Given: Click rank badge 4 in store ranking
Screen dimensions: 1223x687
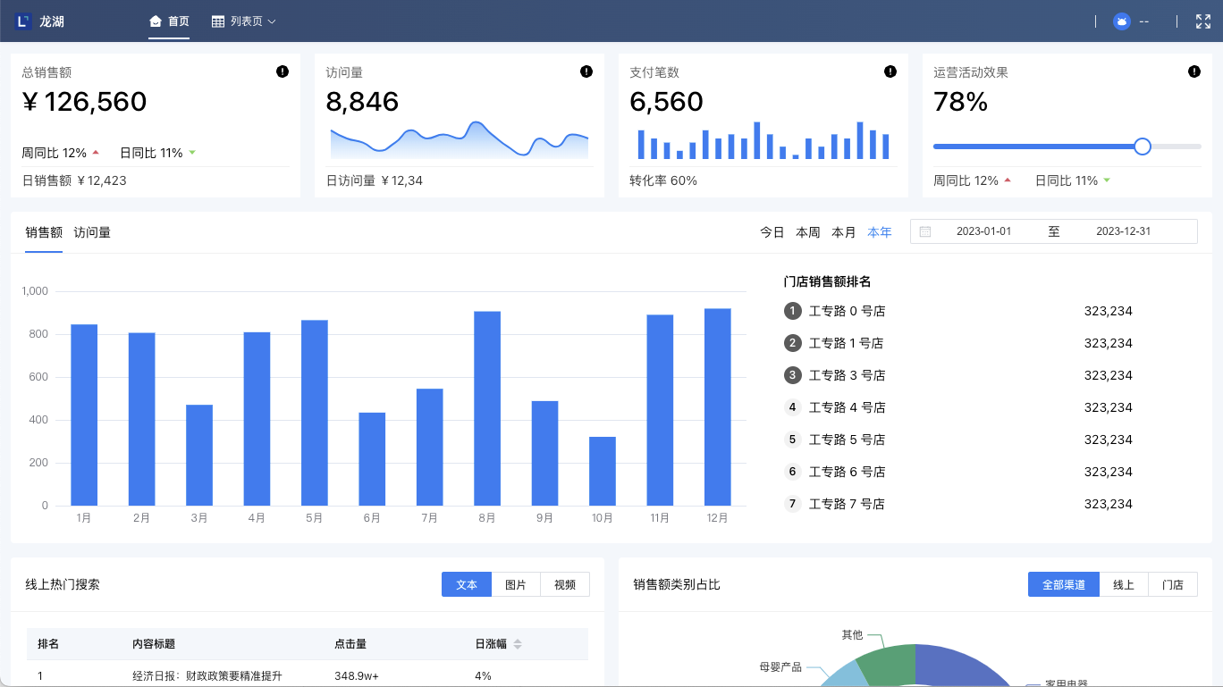Looking at the screenshot, I should coord(792,407).
